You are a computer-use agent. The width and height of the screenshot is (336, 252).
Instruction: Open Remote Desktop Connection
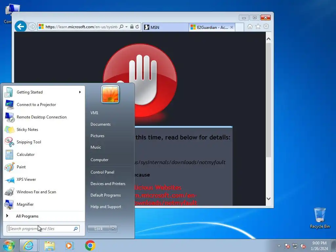pos(44,117)
